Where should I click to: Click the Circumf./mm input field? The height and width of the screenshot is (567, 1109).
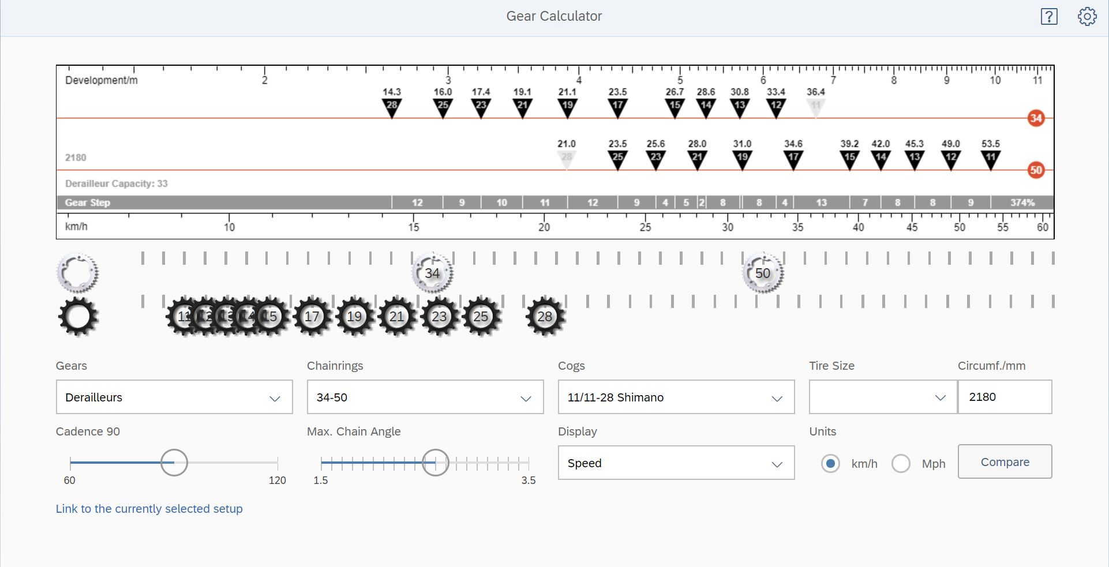tap(1005, 397)
